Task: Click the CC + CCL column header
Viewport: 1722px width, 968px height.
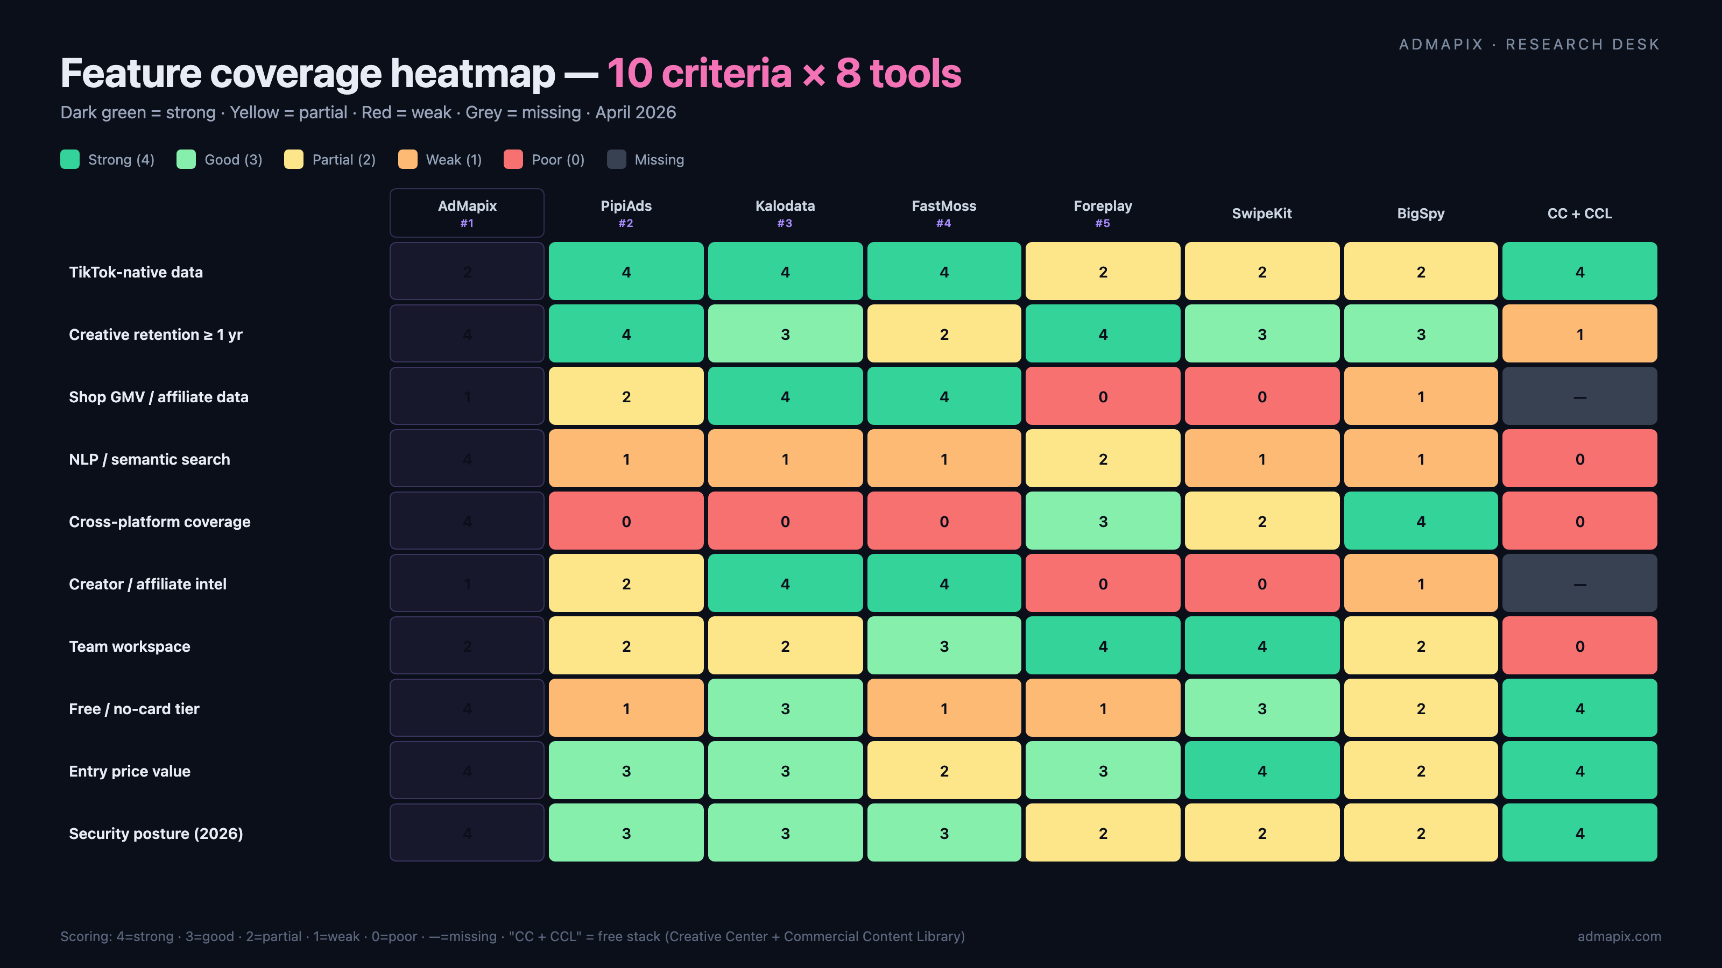Action: 1579,214
